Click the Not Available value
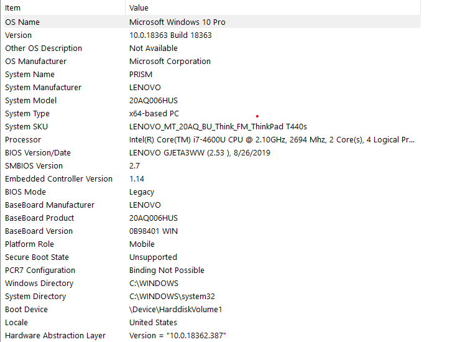This screenshot has width=463, height=342. [x=154, y=48]
